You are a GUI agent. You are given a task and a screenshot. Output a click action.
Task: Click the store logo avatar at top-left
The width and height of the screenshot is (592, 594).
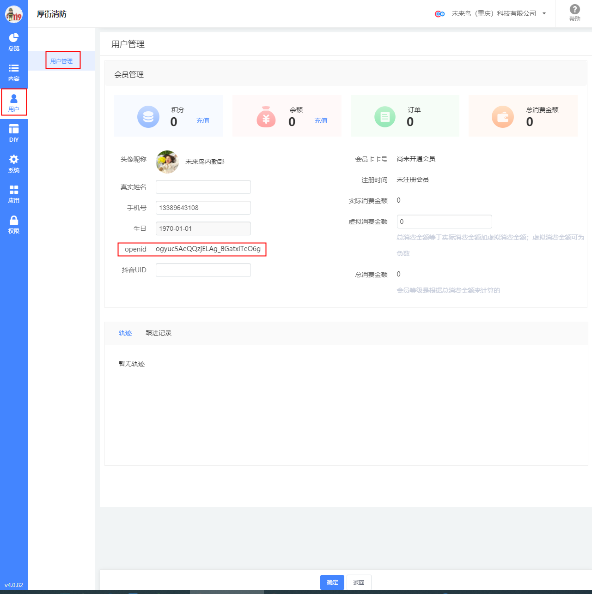pyautogui.click(x=14, y=14)
